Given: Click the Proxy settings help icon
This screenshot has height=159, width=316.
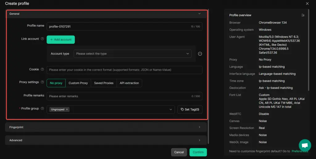Looking at the screenshot, I should tap(42, 82).
